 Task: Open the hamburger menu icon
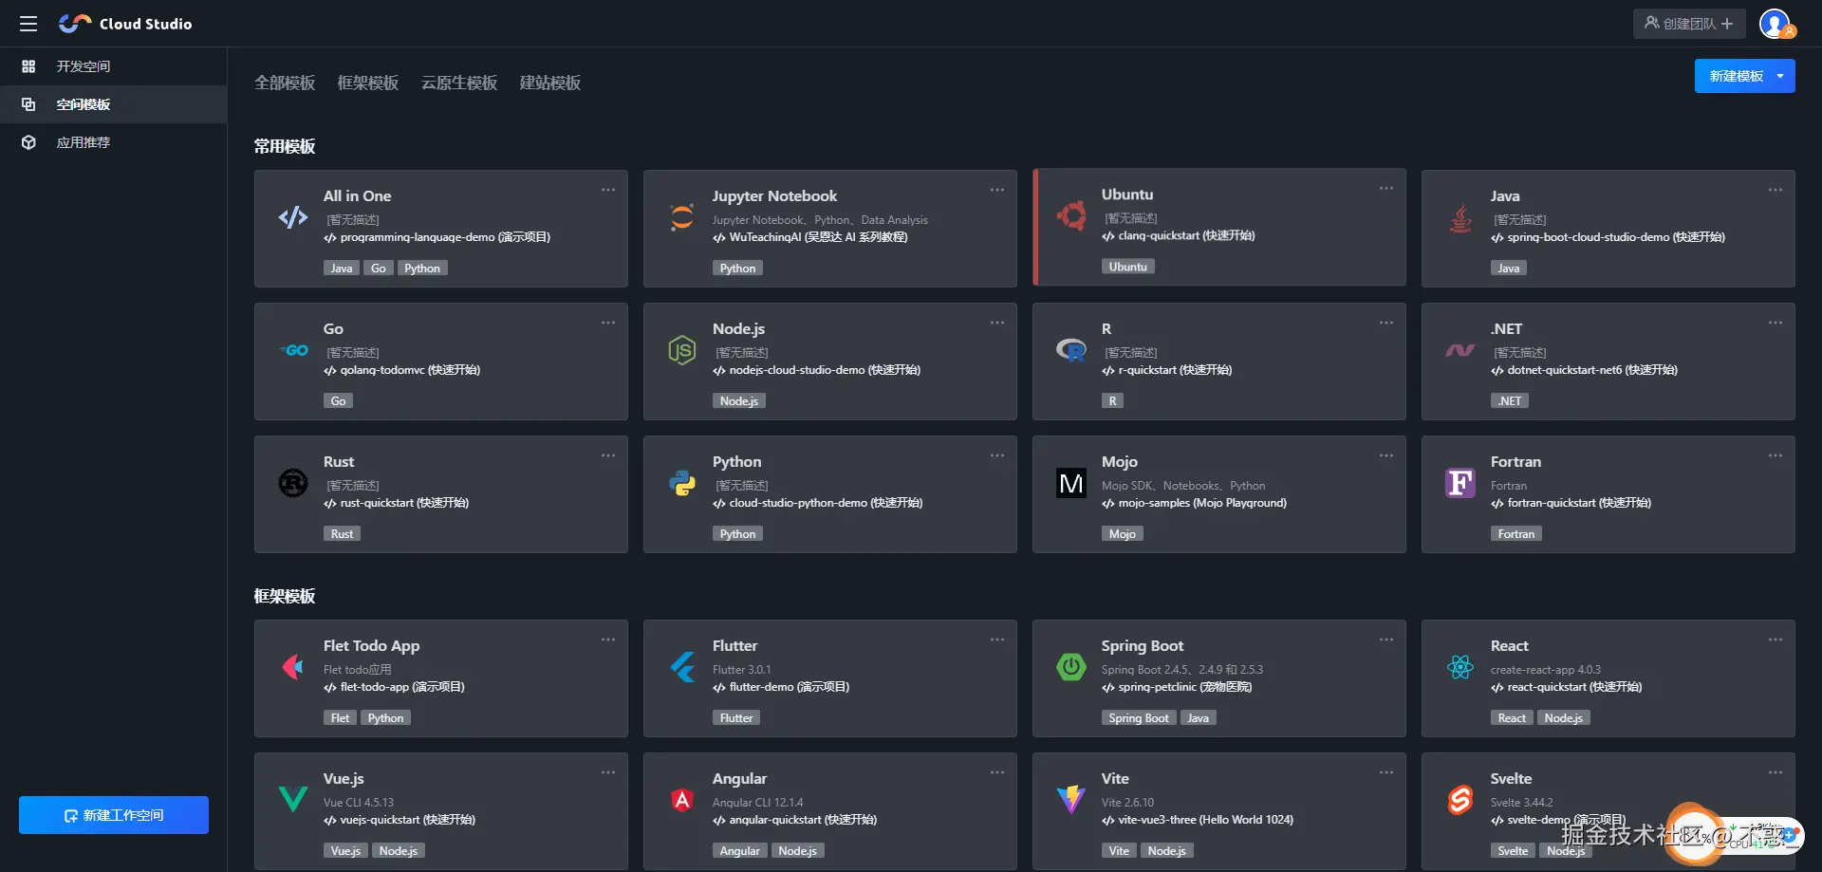[28, 24]
